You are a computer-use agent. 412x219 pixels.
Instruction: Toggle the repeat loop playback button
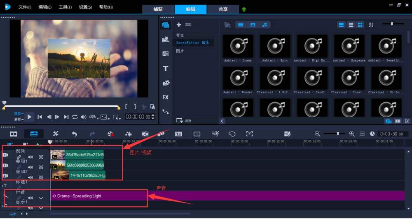(75, 117)
